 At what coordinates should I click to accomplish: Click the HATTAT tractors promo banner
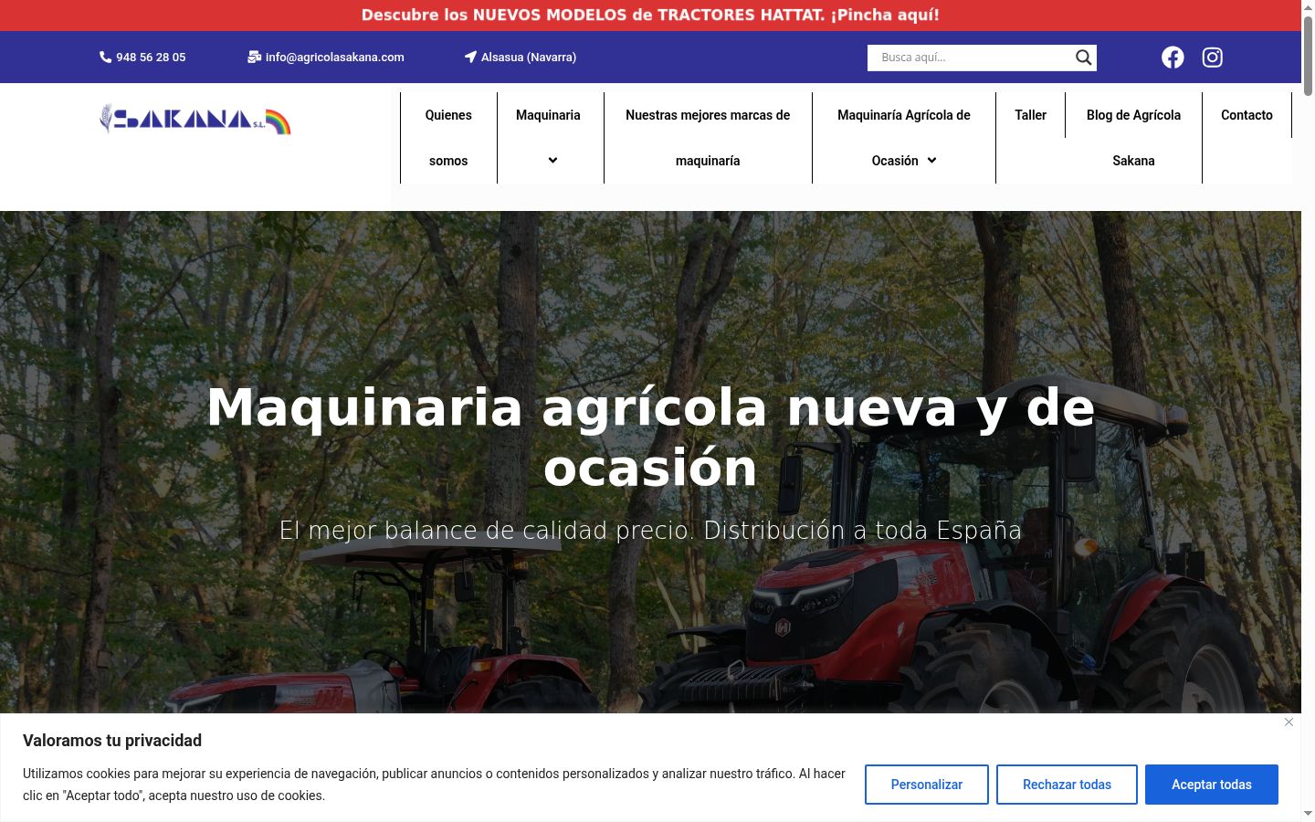(x=650, y=15)
